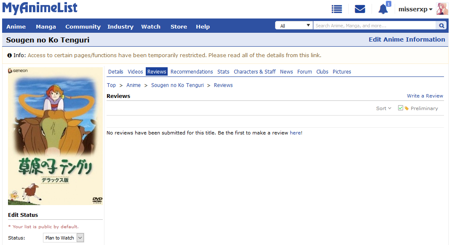Click the Sougen no Ko Tenguri cover image
The height and width of the screenshot is (245, 452).
55,136
